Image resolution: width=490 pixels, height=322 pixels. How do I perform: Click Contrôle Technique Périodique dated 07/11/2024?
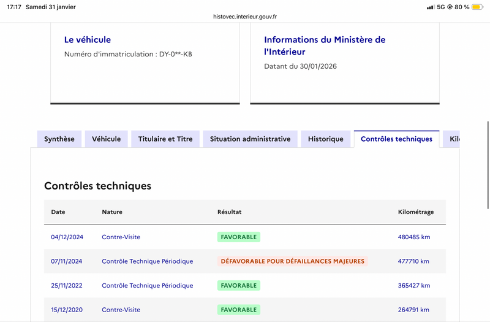tap(147, 261)
